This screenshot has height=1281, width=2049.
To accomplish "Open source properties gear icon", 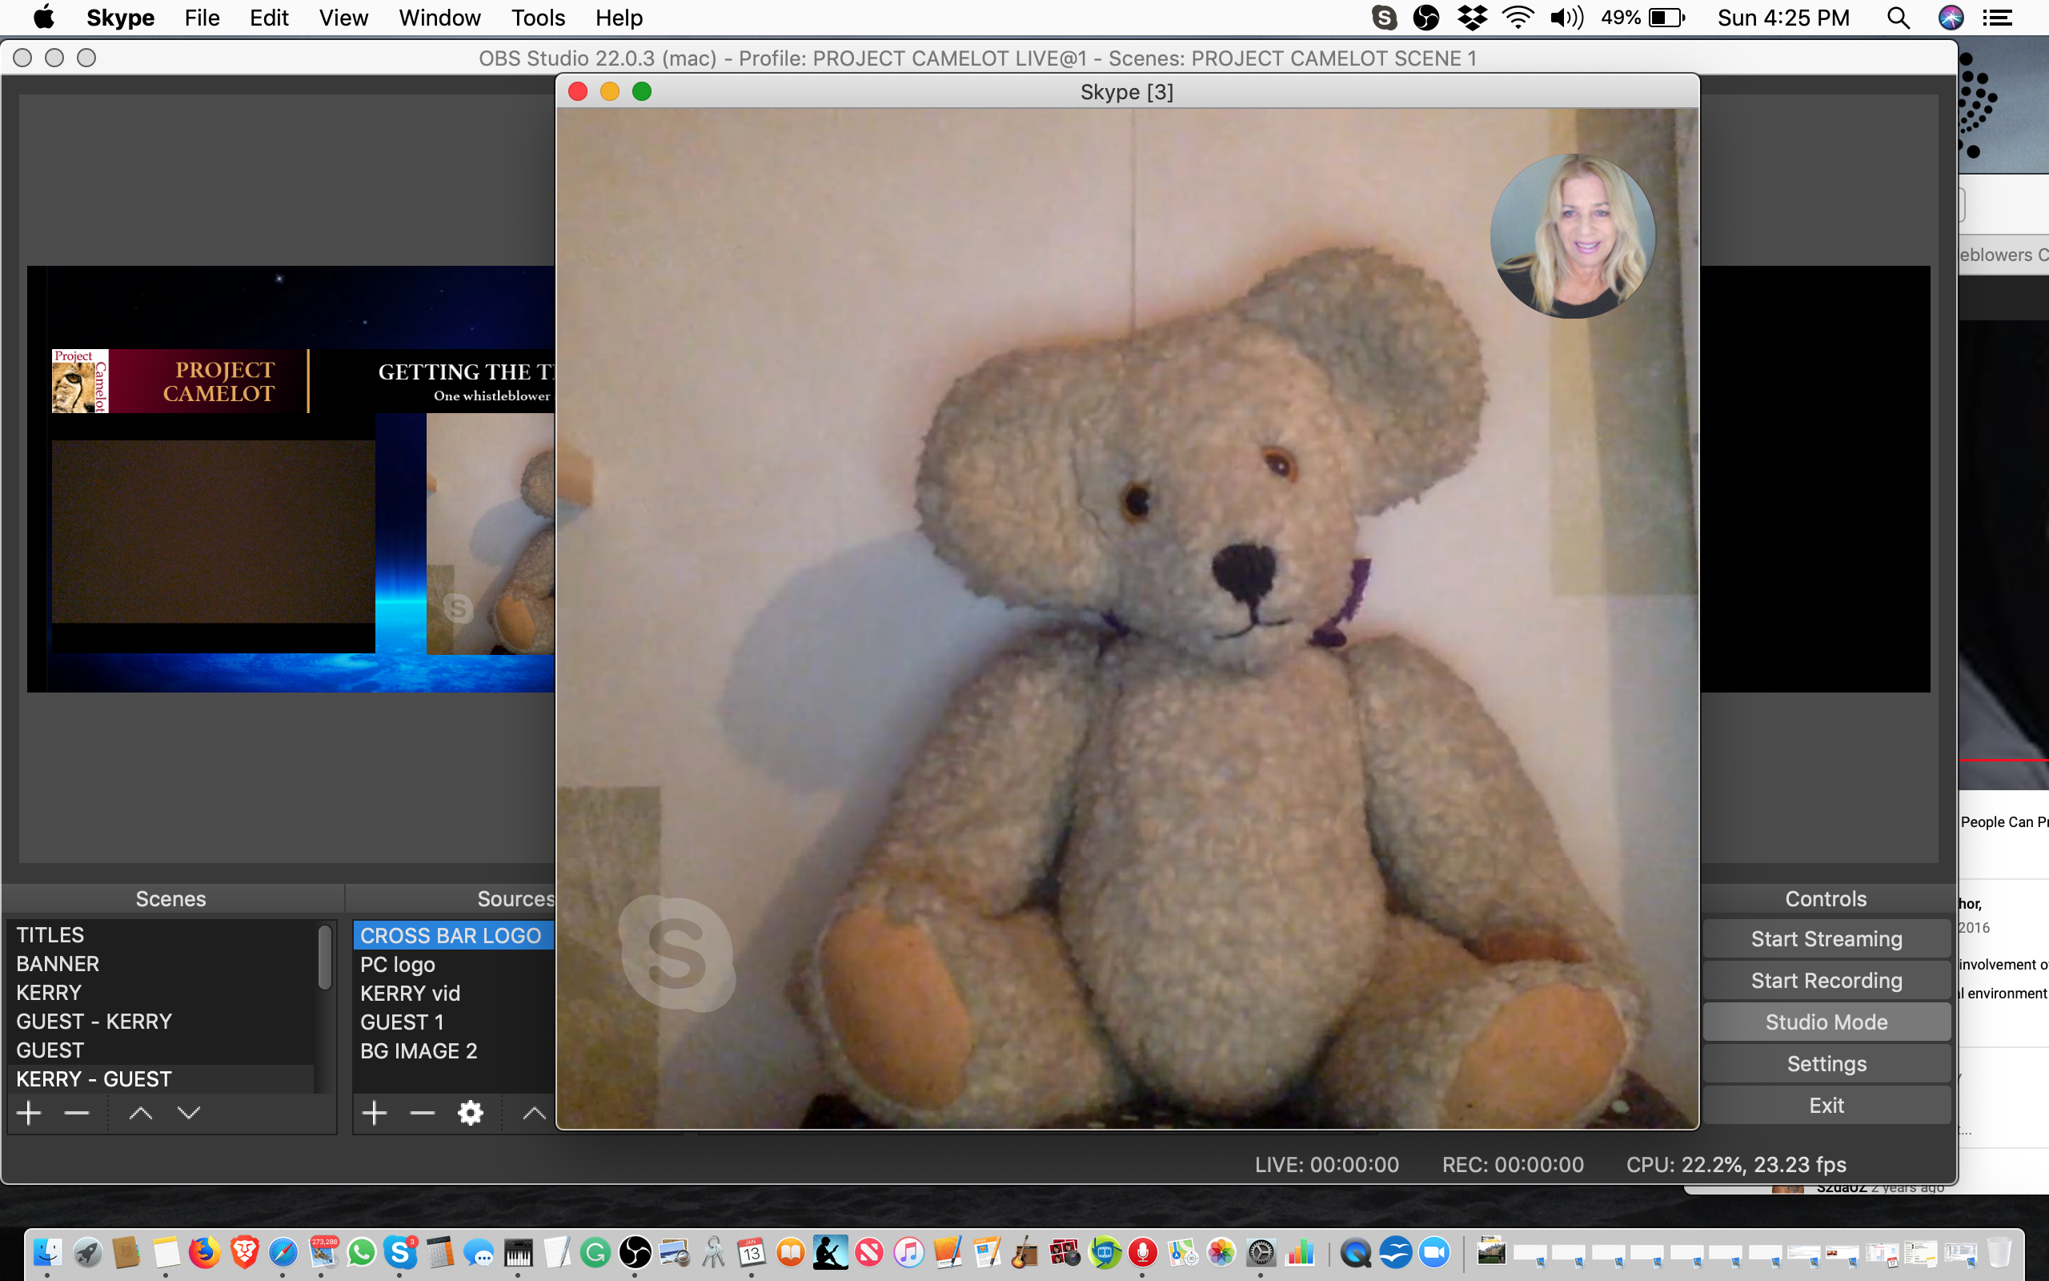I will tap(470, 1112).
